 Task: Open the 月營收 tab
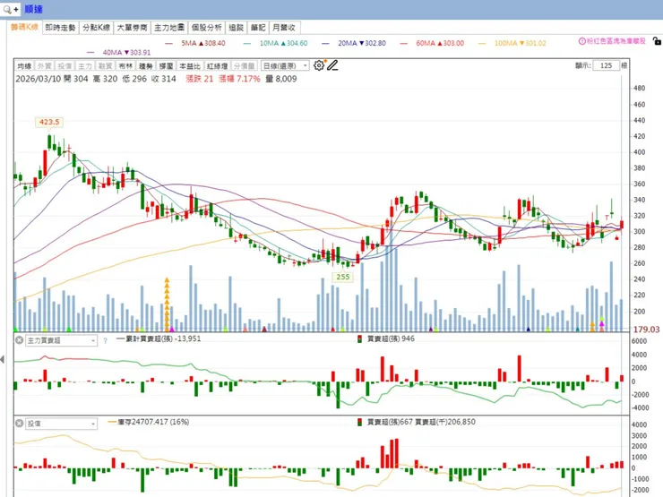pos(284,28)
